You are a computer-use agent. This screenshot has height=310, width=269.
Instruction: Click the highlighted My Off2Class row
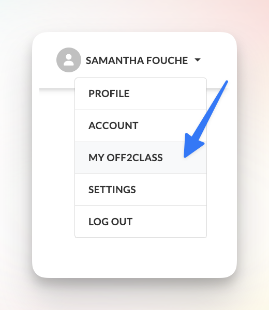point(141,158)
